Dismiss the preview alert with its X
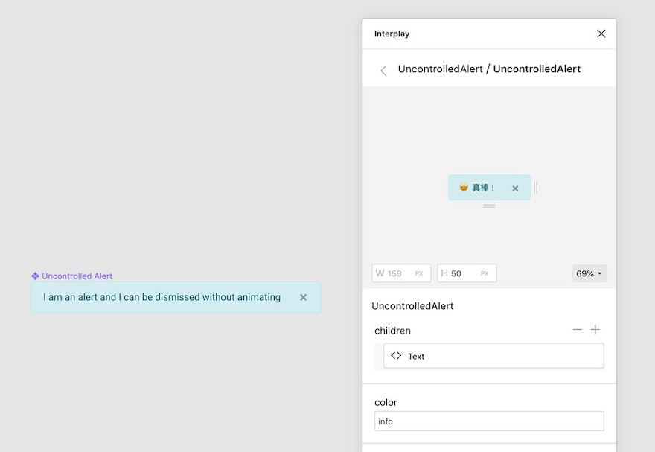The height and width of the screenshot is (452, 655). [515, 188]
